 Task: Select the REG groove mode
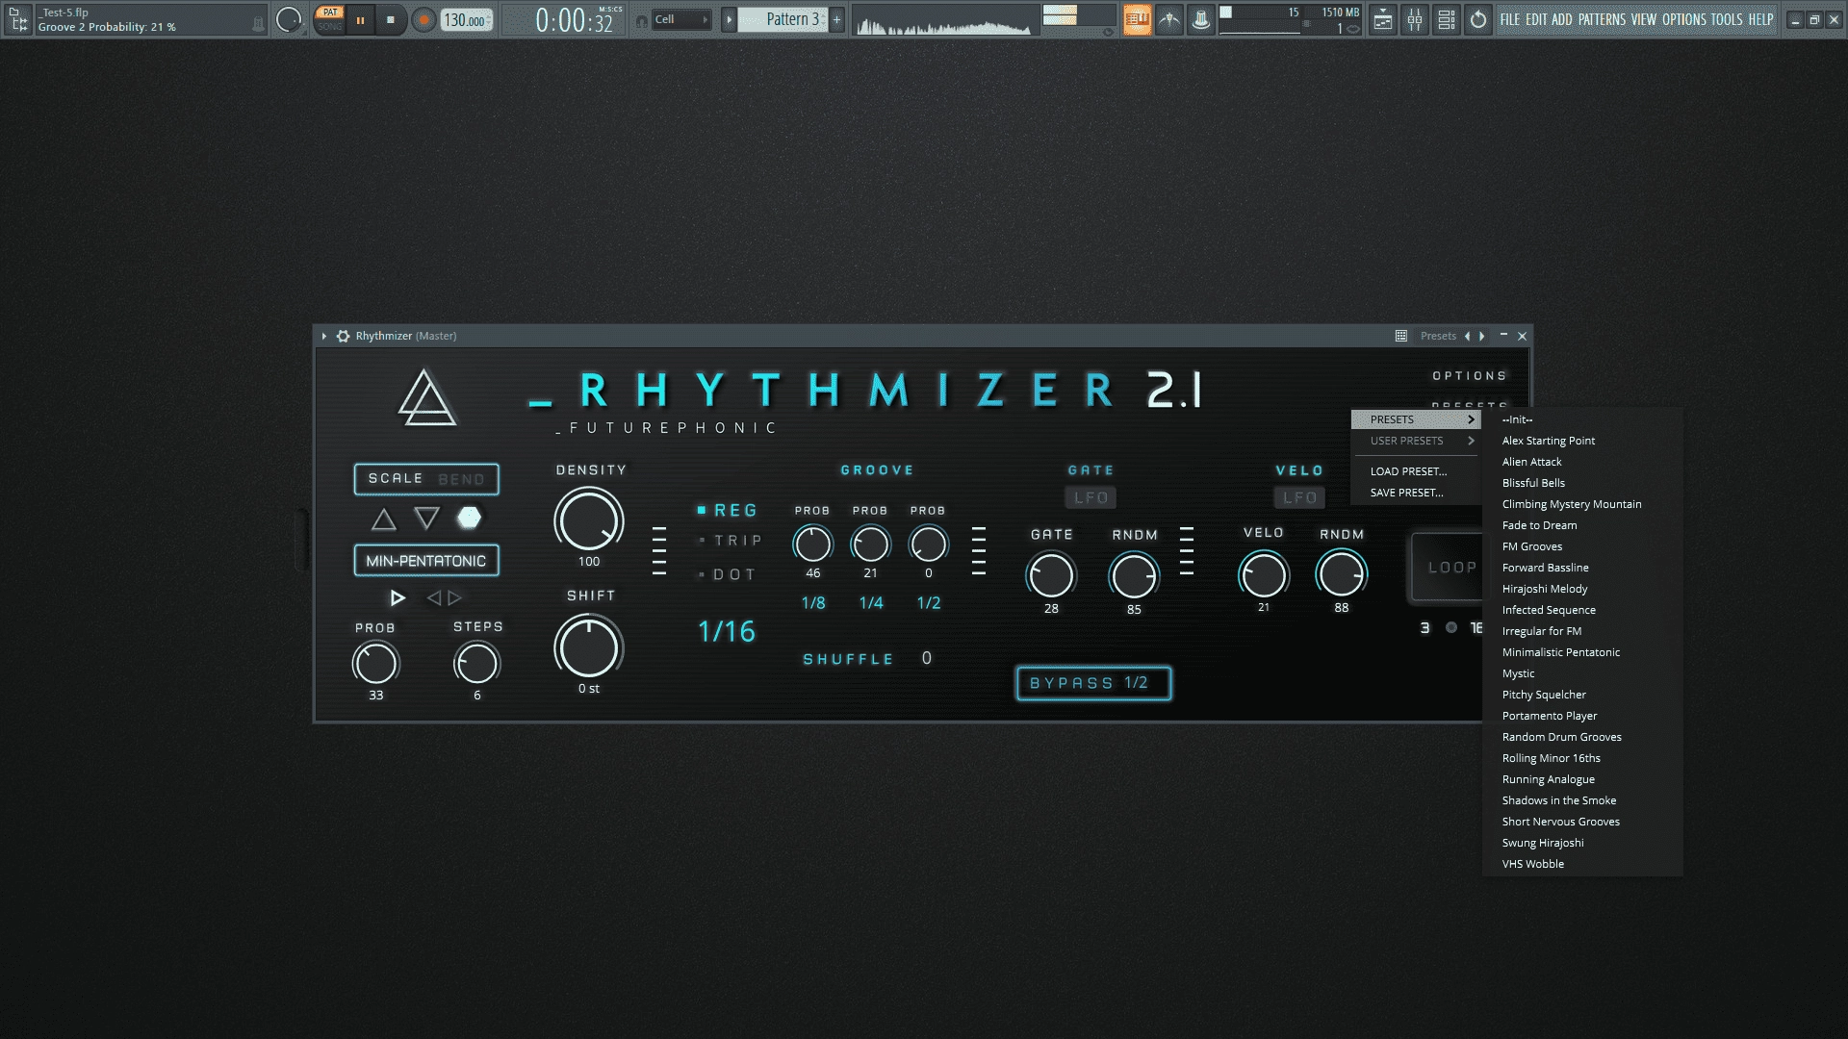729,510
